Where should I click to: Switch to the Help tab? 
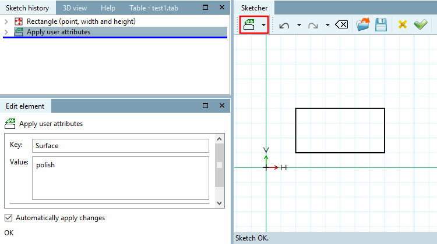[x=108, y=8]
